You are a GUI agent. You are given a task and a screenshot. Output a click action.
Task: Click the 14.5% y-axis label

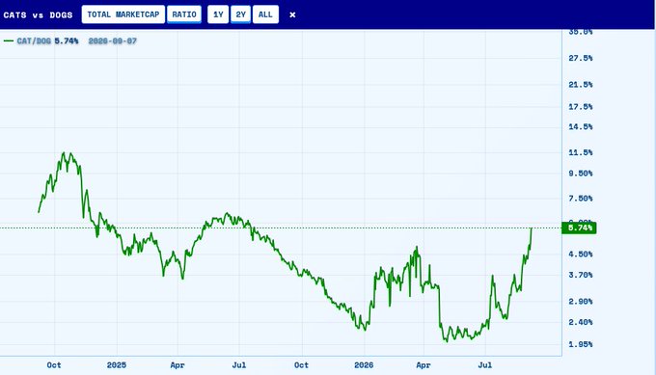coord(581,126)
